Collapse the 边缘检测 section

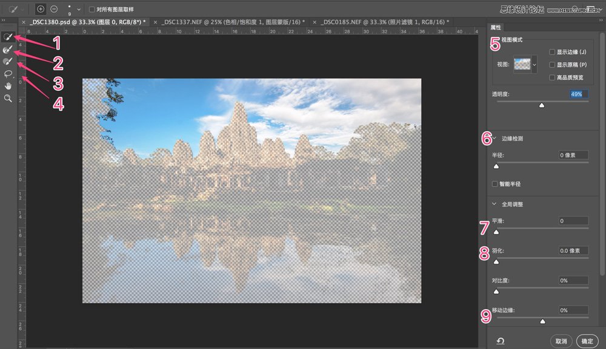click(494, 138)
